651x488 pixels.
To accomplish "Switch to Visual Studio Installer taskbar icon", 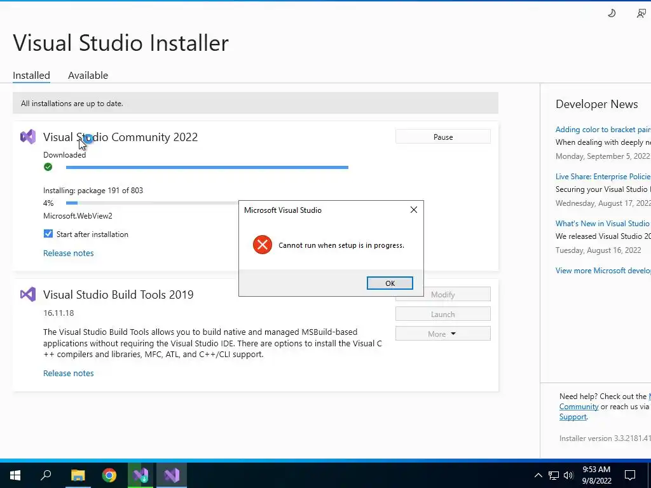I will coord(140,475).
